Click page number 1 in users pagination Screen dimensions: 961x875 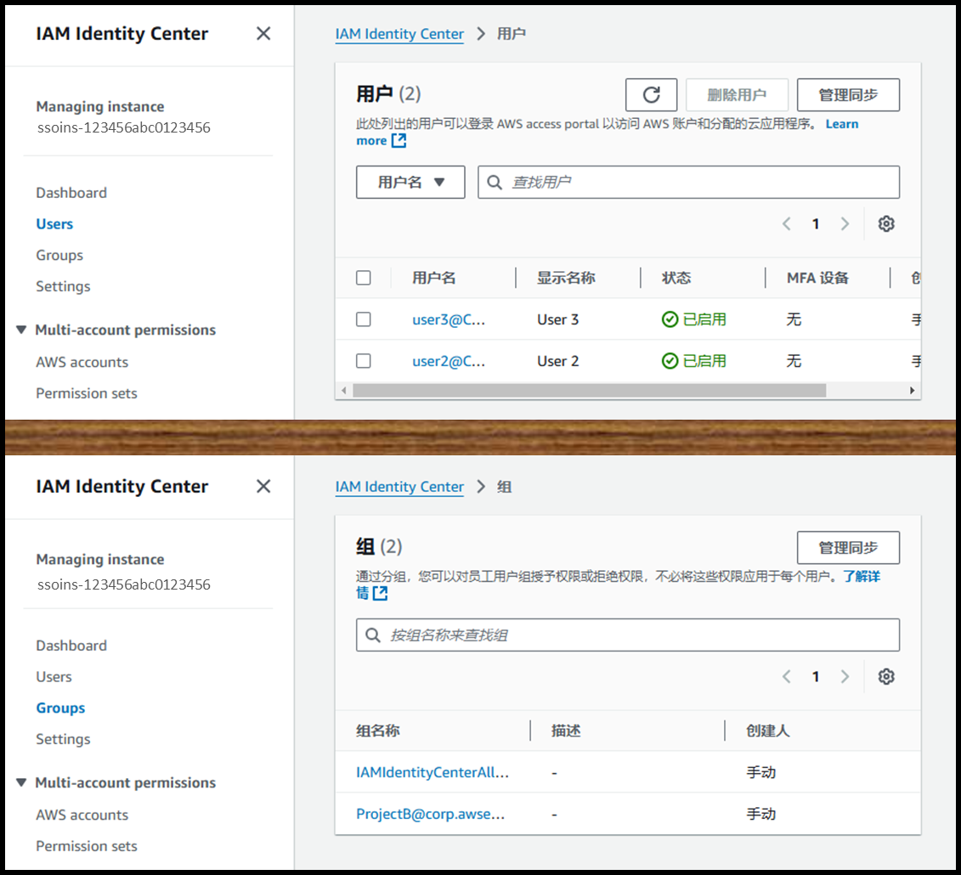[x=816, y=224]
